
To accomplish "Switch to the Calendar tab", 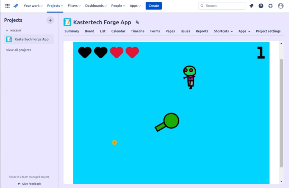I will (x=118, y=31).
